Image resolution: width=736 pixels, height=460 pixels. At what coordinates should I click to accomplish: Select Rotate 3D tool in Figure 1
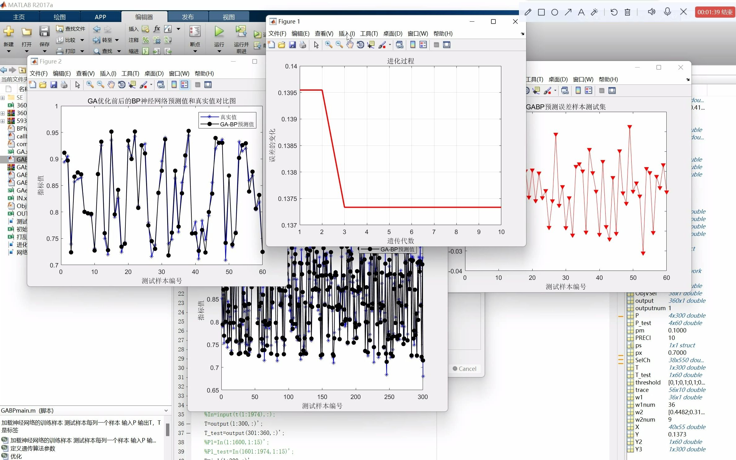click(x=360, y=45)
